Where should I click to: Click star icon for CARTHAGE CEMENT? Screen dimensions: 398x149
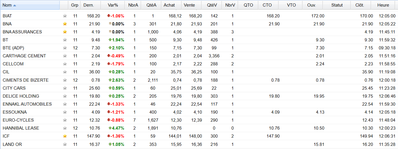[65, 56]
